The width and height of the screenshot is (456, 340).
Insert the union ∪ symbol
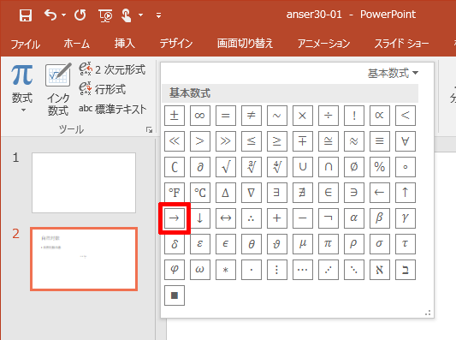click(303, 167)
